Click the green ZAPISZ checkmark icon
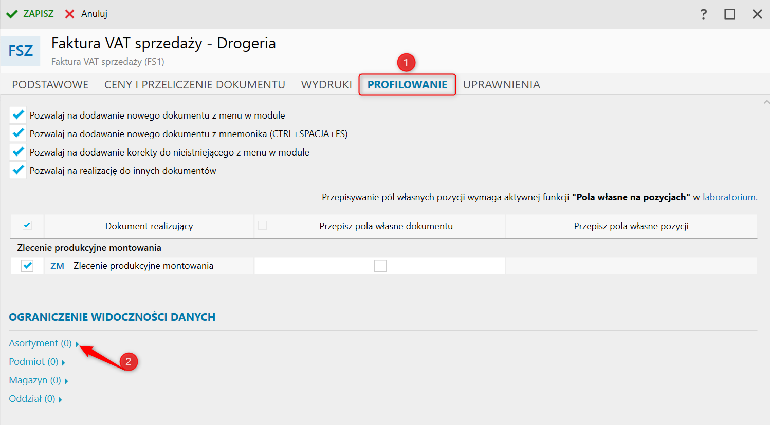The height and width of the screenshot is (425, 770). [12, 14]
